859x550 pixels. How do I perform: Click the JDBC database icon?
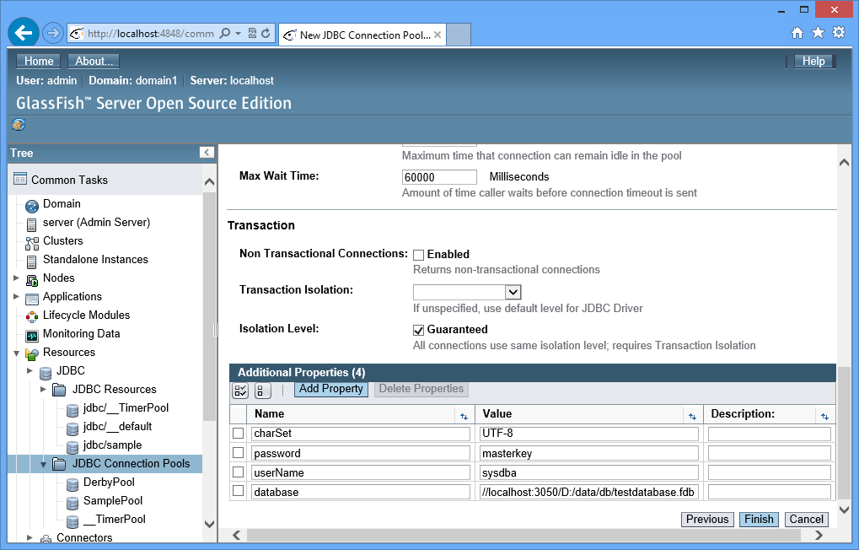point(46,373)
